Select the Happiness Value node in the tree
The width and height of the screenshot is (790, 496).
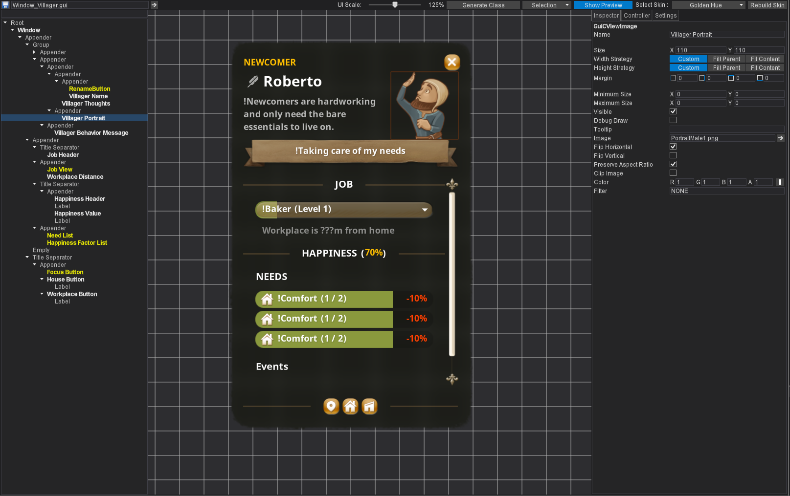[x=77, y=213]
